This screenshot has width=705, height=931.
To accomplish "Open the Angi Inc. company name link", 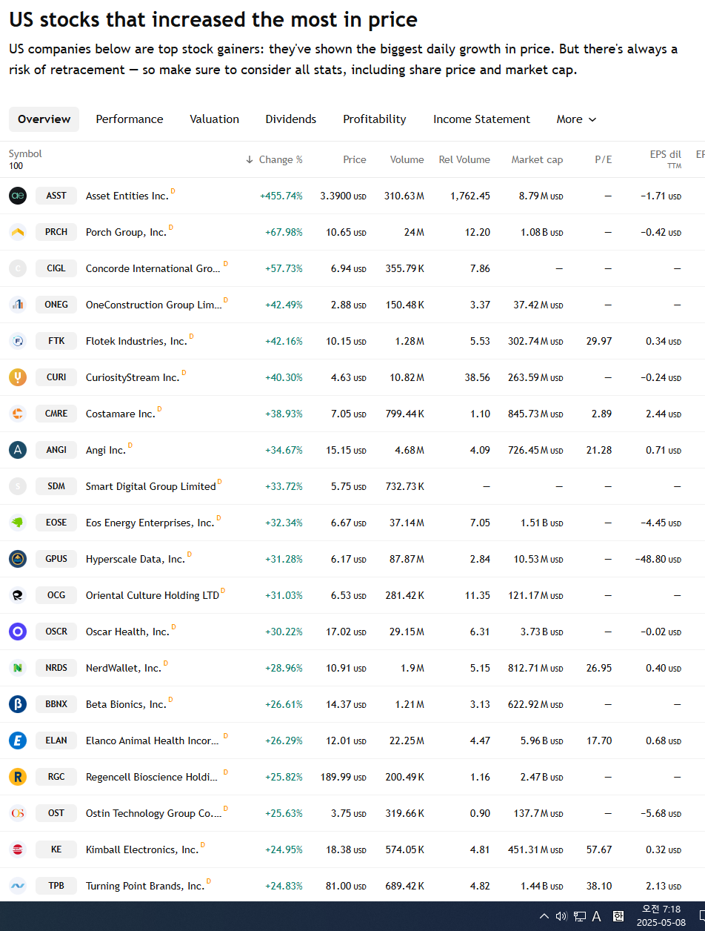I will pos(106,451).
